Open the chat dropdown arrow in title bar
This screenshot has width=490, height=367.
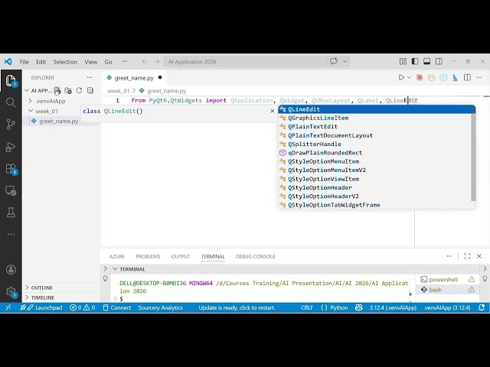(x=345, y=61)
